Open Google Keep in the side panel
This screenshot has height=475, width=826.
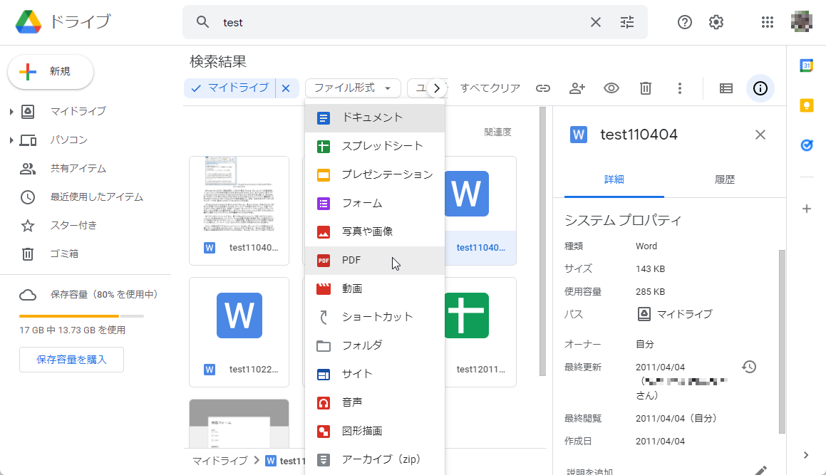pyautogui.click(x=806, y=105)
